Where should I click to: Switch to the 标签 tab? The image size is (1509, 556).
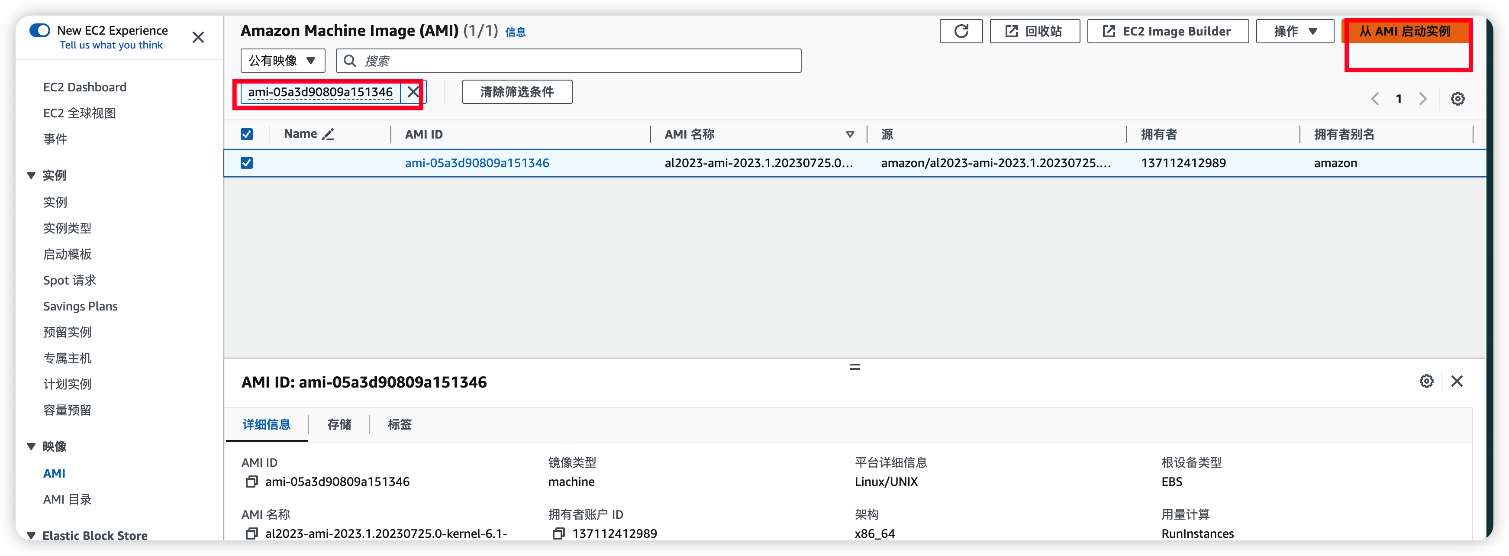[400, 424]
